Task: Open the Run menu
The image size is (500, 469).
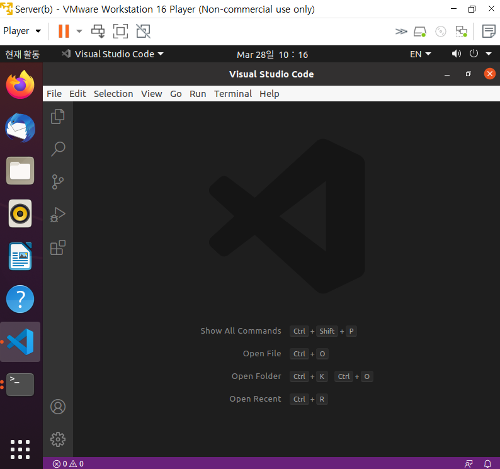Action: (198, 94)
